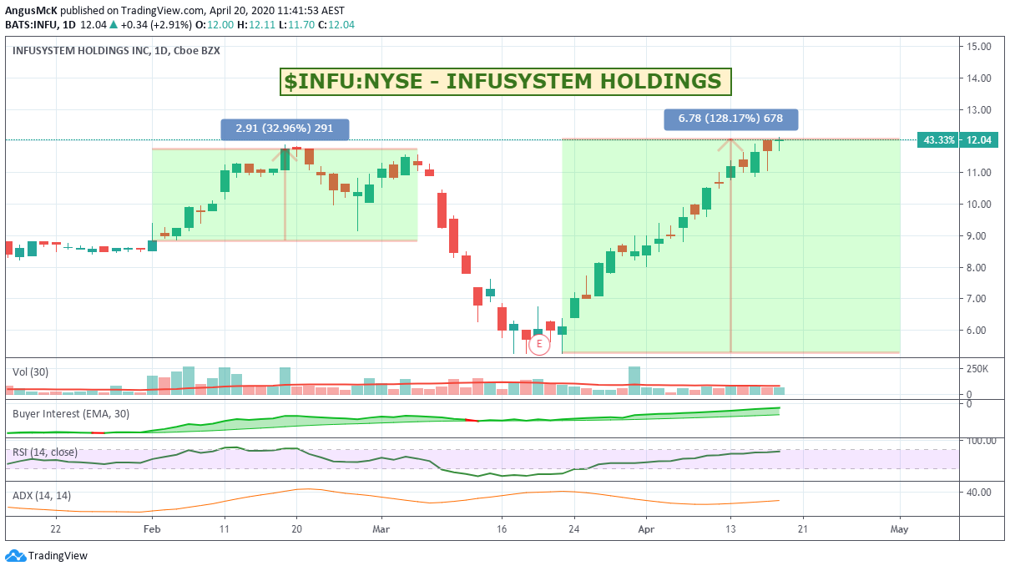Screen dimensions: 1010x571
Task: Click the 250K volume axis label
Action: (x=977, y=369)
